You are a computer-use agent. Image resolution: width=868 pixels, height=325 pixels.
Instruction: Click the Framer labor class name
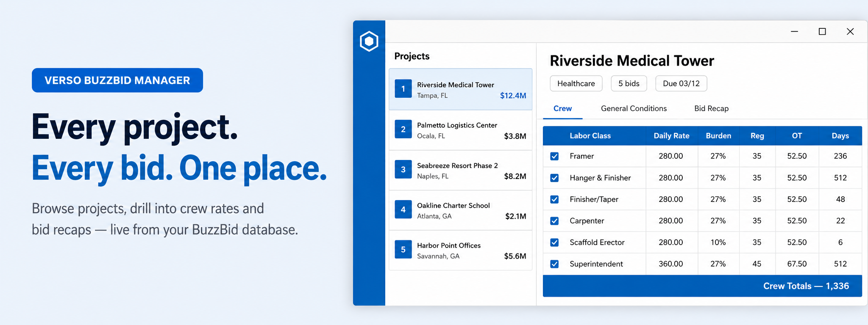click(581, 156)
